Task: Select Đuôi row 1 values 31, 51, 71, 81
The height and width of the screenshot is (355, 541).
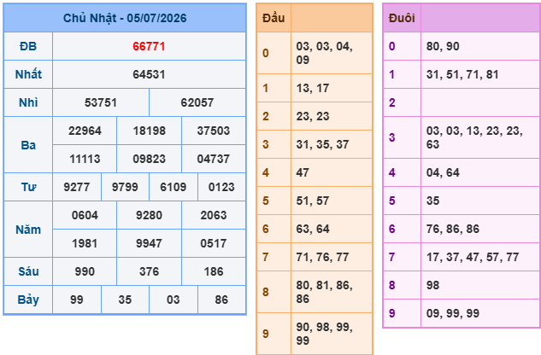Action: coord(462,74)
